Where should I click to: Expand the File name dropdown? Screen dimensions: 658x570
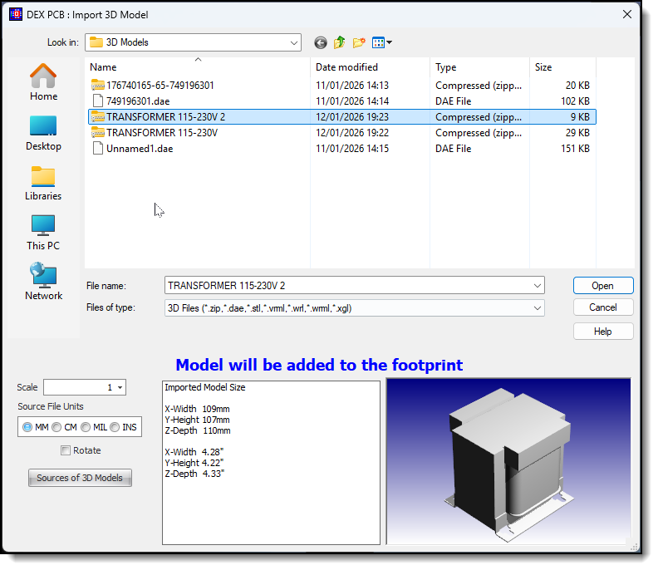(538, 286)
